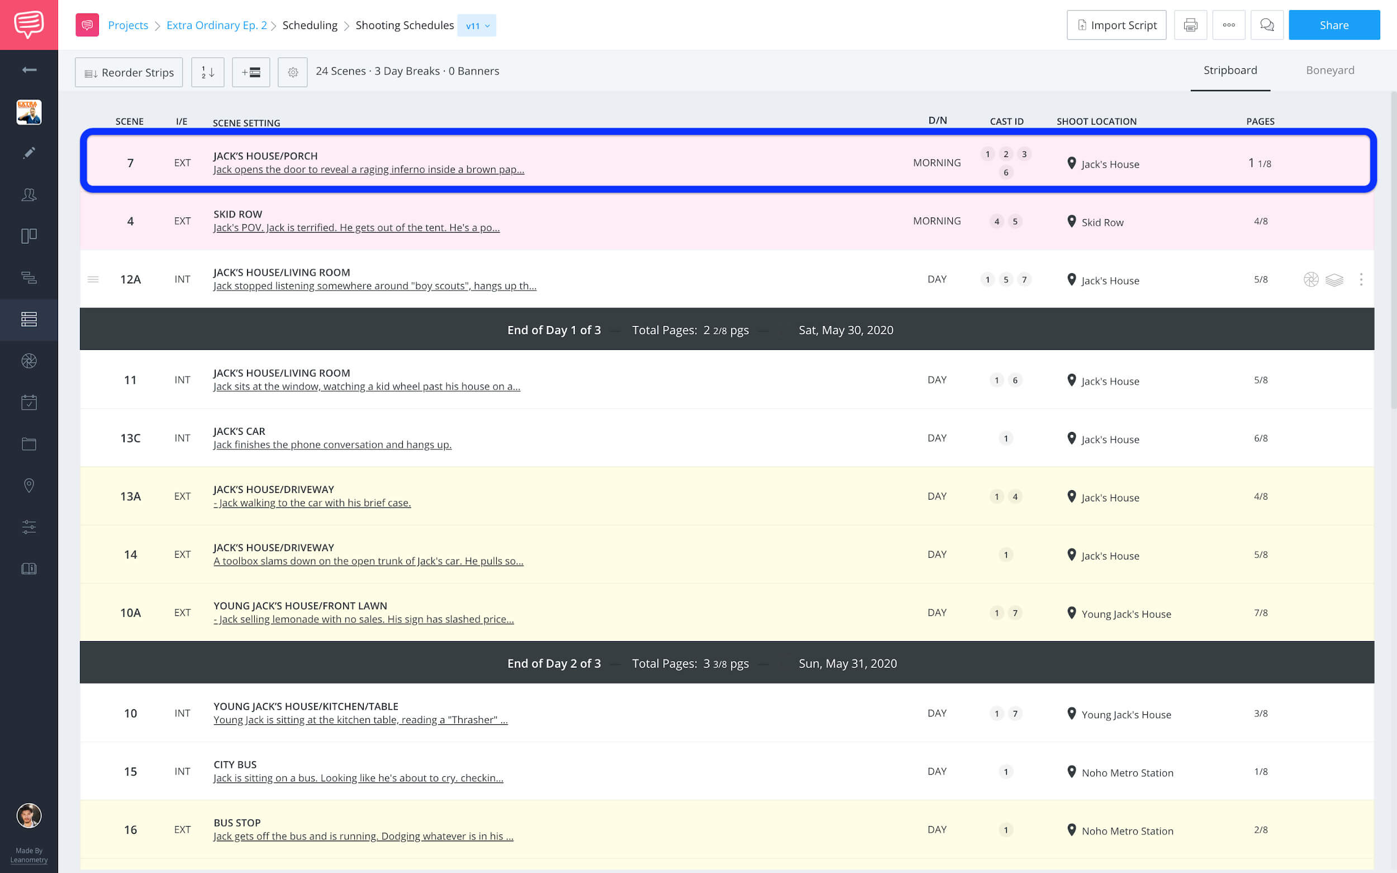Open the book info sidebar icon
The height and width of the screenshot is (873, 1397).
(x=29, y=569)
